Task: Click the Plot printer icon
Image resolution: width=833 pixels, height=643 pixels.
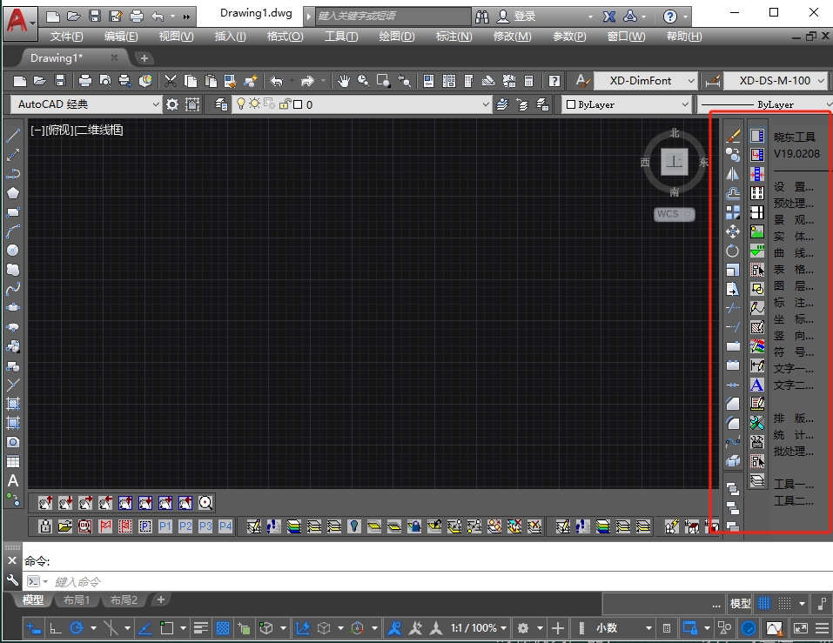Action: point(85,81)
